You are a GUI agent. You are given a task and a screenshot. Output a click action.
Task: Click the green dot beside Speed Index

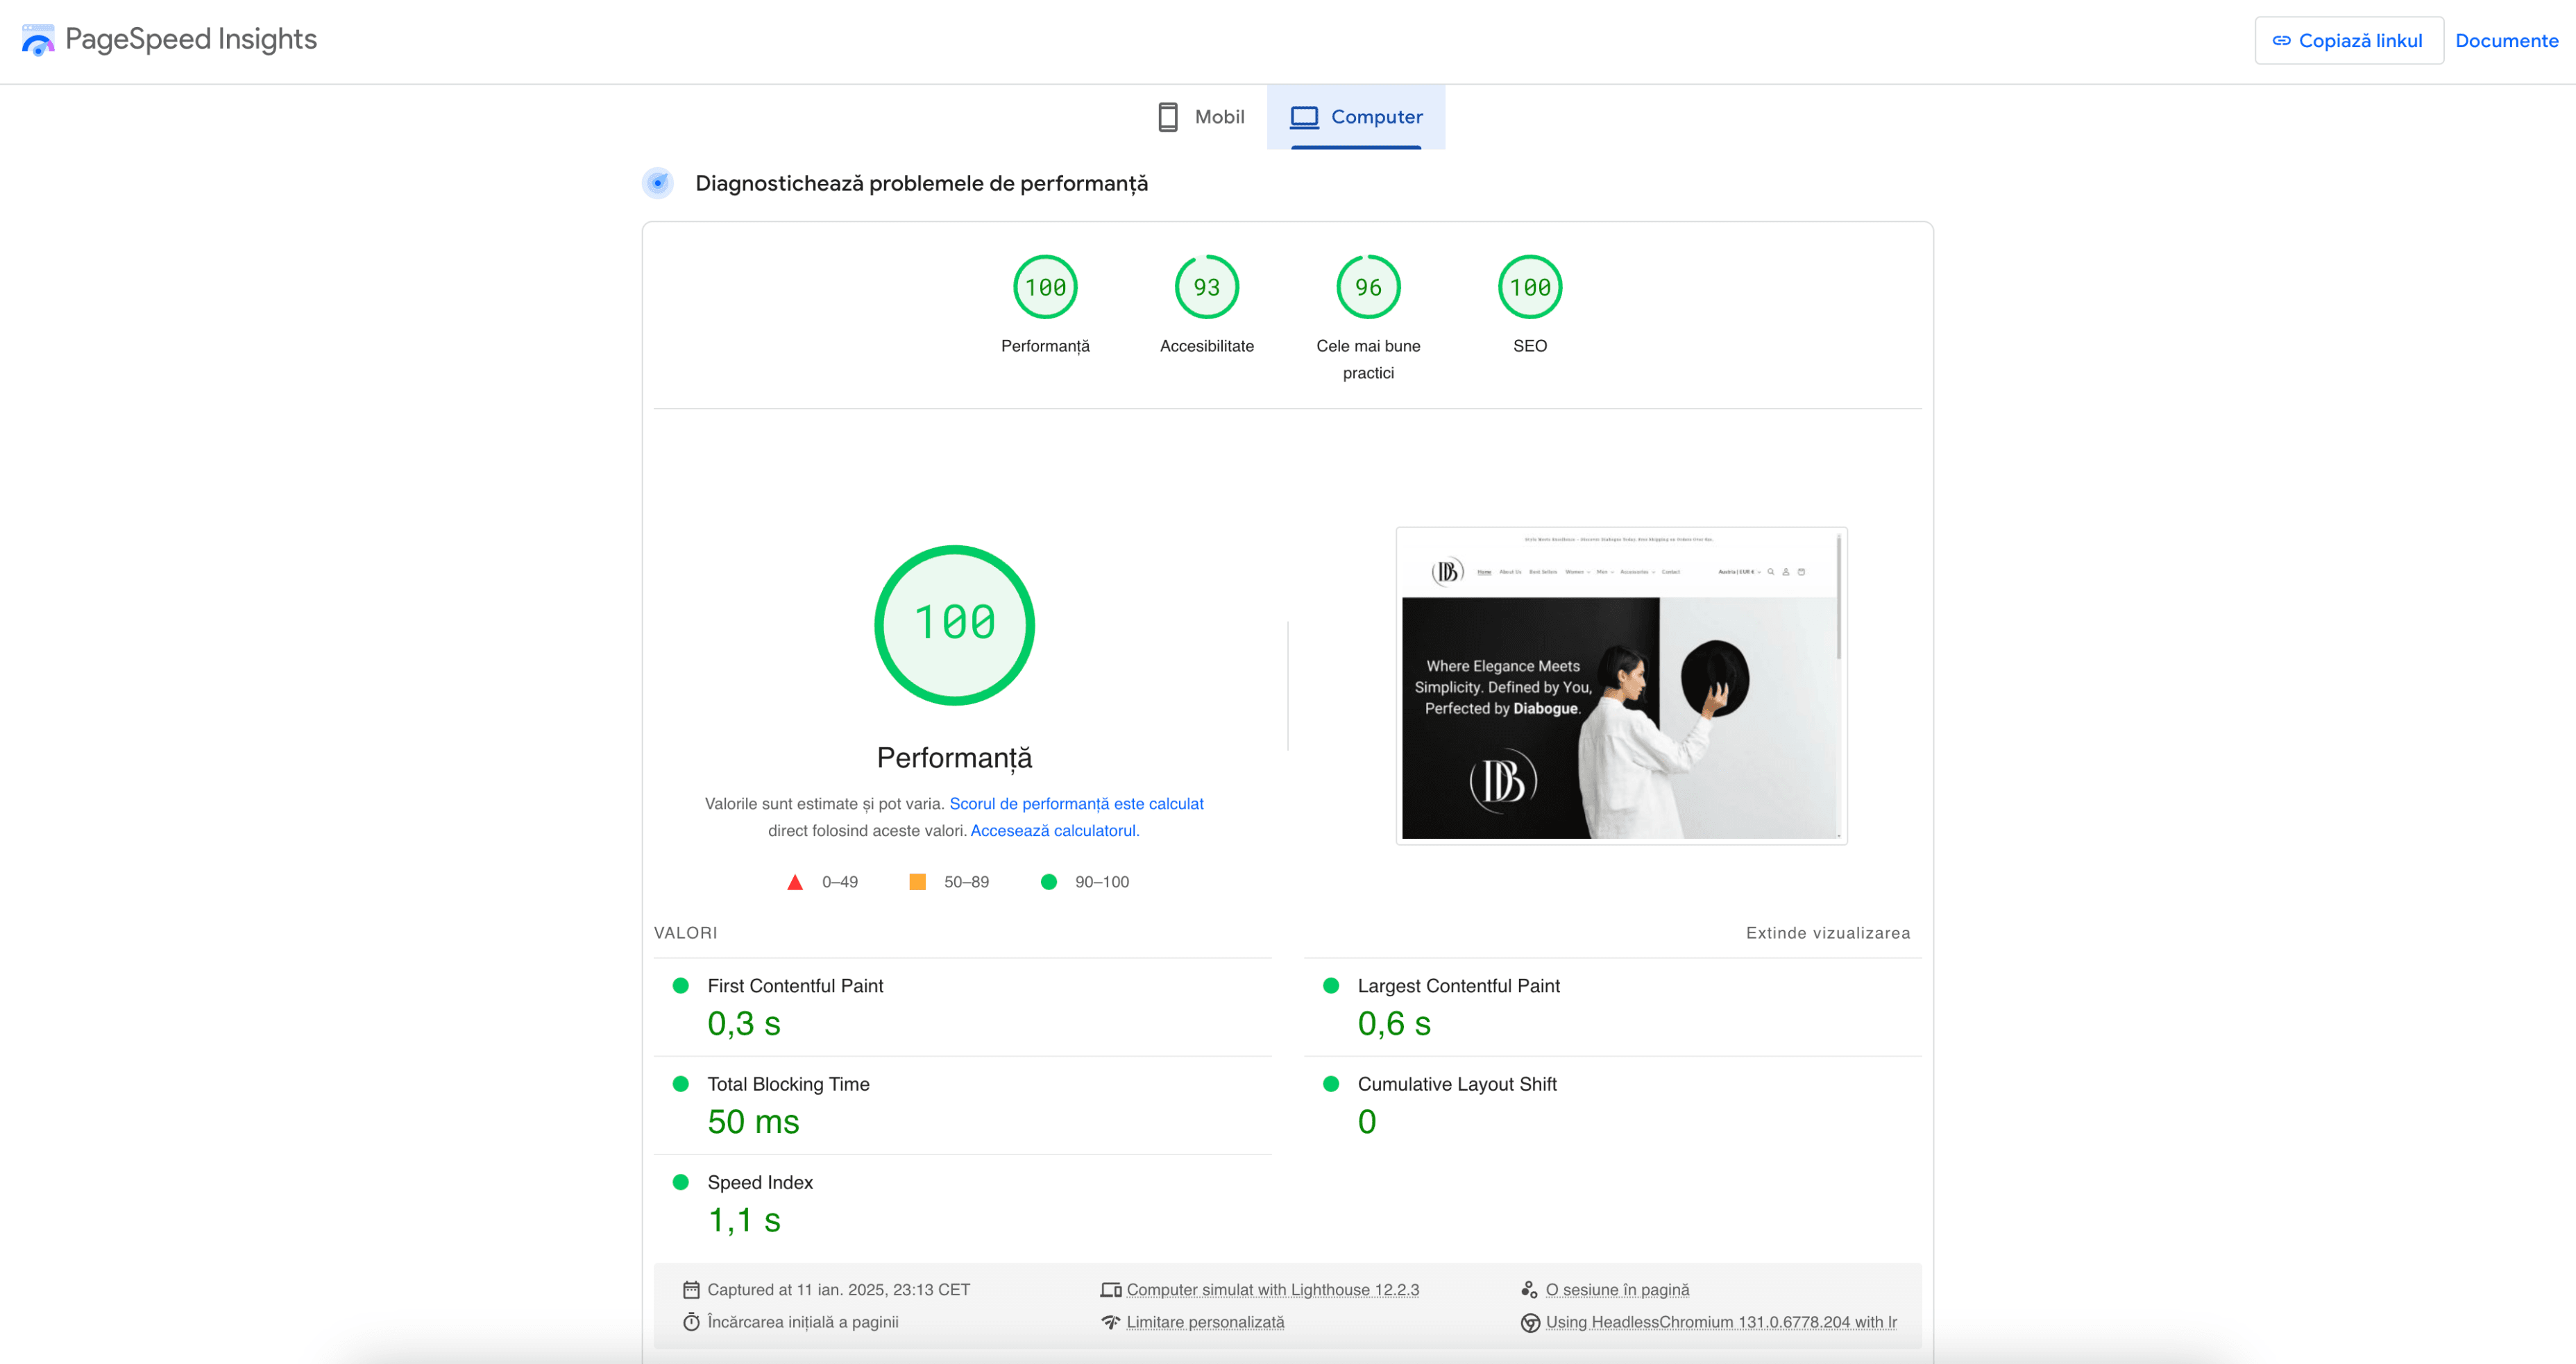pyautogui.click(x=681, y=1182)
